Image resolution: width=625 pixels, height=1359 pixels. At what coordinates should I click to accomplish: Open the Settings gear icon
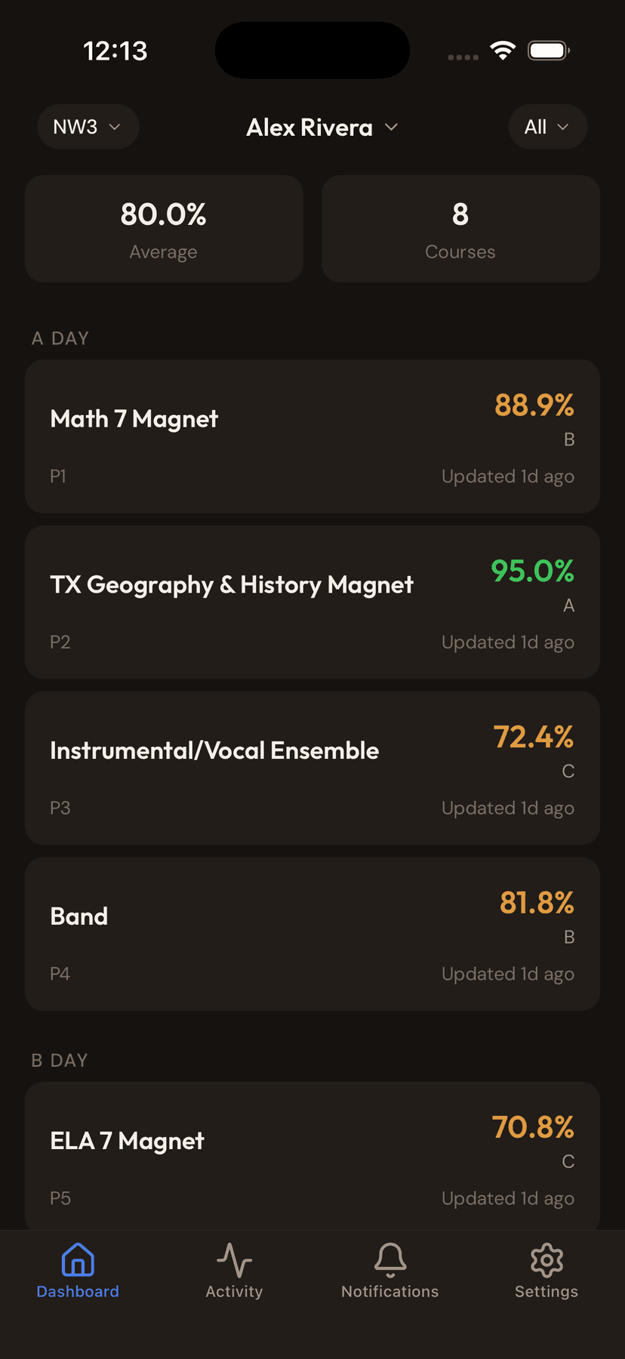click(x=546, y=1268)
